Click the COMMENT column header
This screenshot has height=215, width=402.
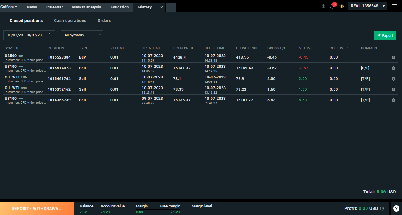coord(370,48)
